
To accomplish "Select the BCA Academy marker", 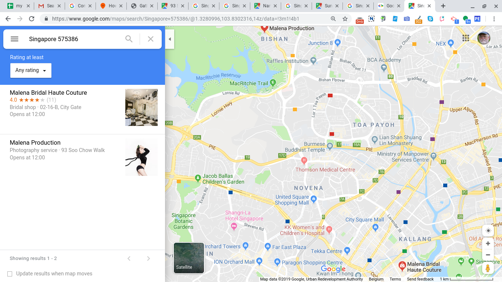I will coord(384,67).
